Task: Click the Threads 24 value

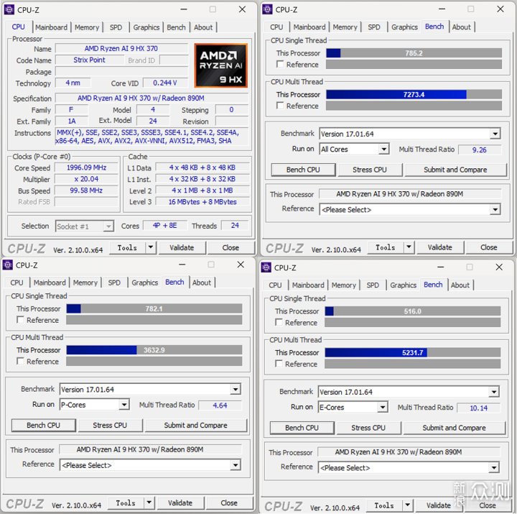Action: [235, 226]
